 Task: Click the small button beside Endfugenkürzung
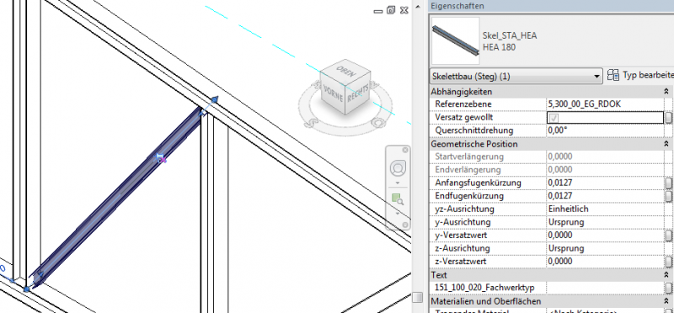668,196
